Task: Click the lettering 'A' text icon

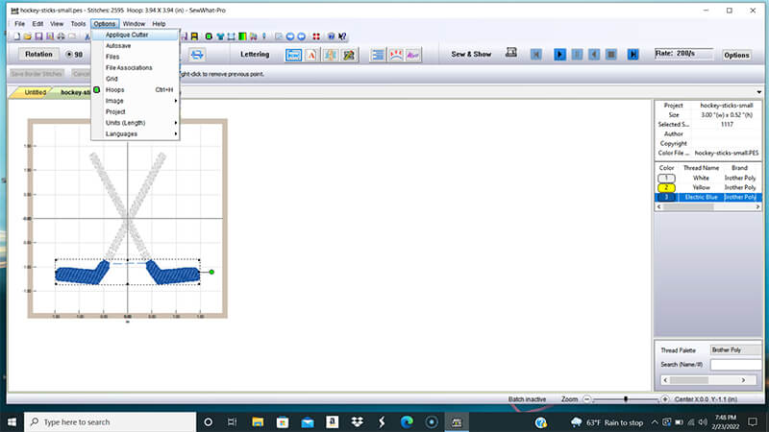Action: [310, 55]
